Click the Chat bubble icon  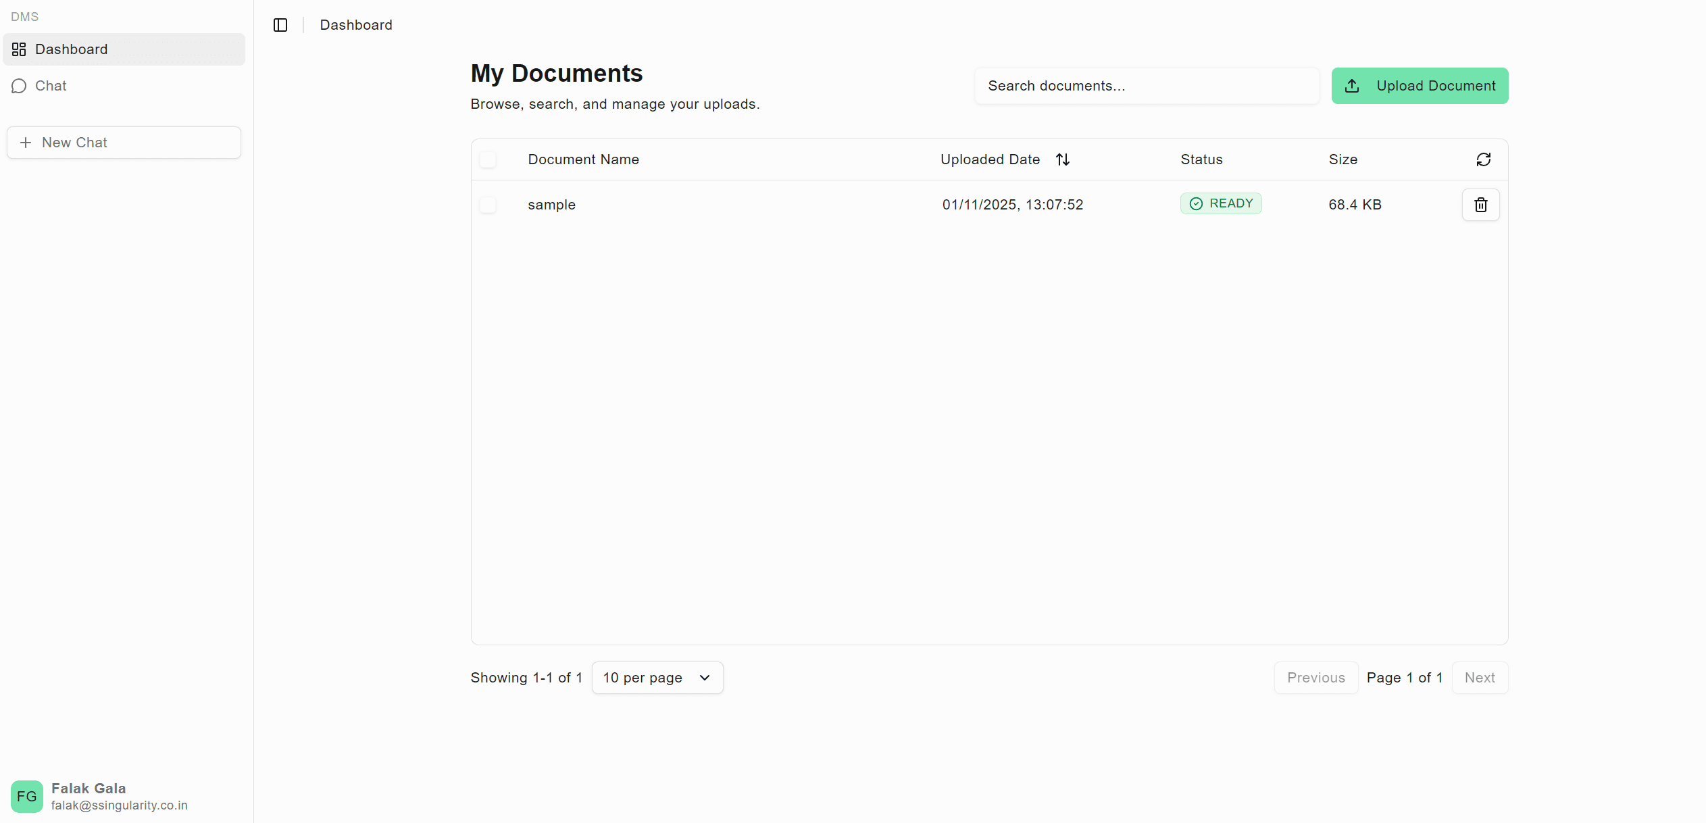[19, 86]
